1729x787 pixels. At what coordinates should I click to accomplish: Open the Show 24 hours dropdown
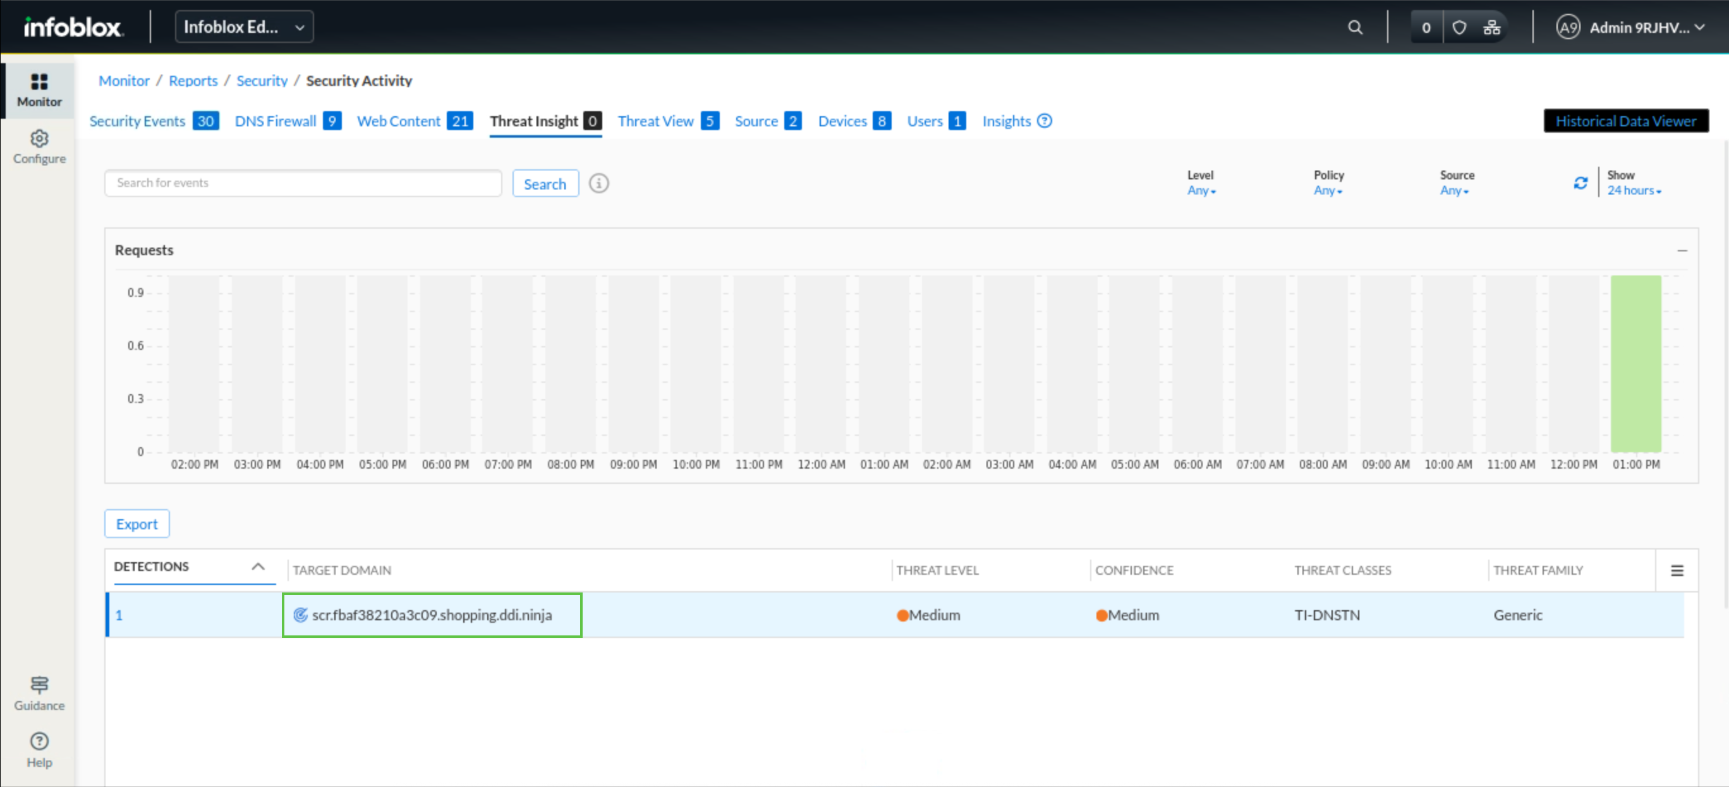click(x=1633, y=191)
